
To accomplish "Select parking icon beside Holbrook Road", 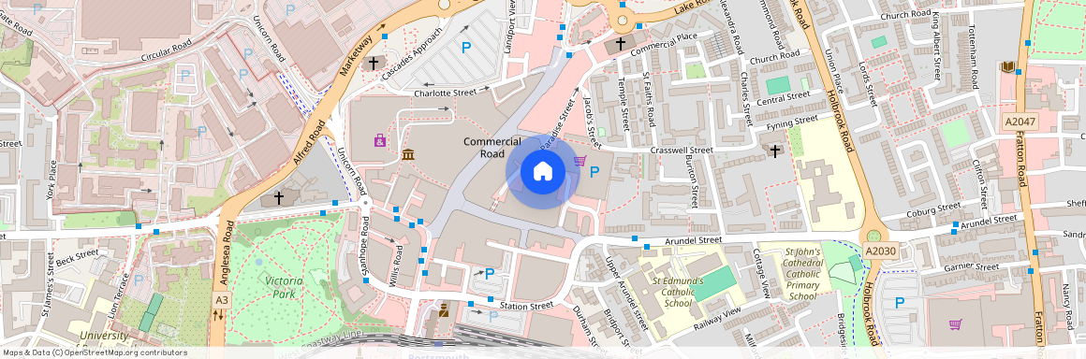I will [x=900, y=302].
